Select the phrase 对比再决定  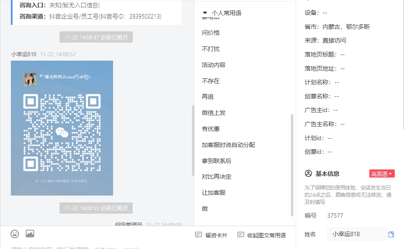click(x=216, y=177)
